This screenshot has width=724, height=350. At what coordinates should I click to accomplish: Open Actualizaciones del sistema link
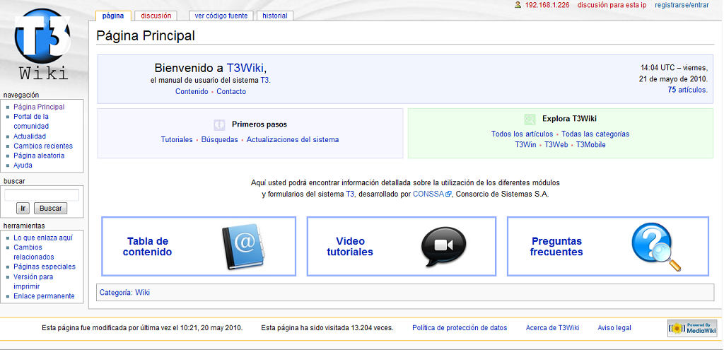click(x=293, y=139)
